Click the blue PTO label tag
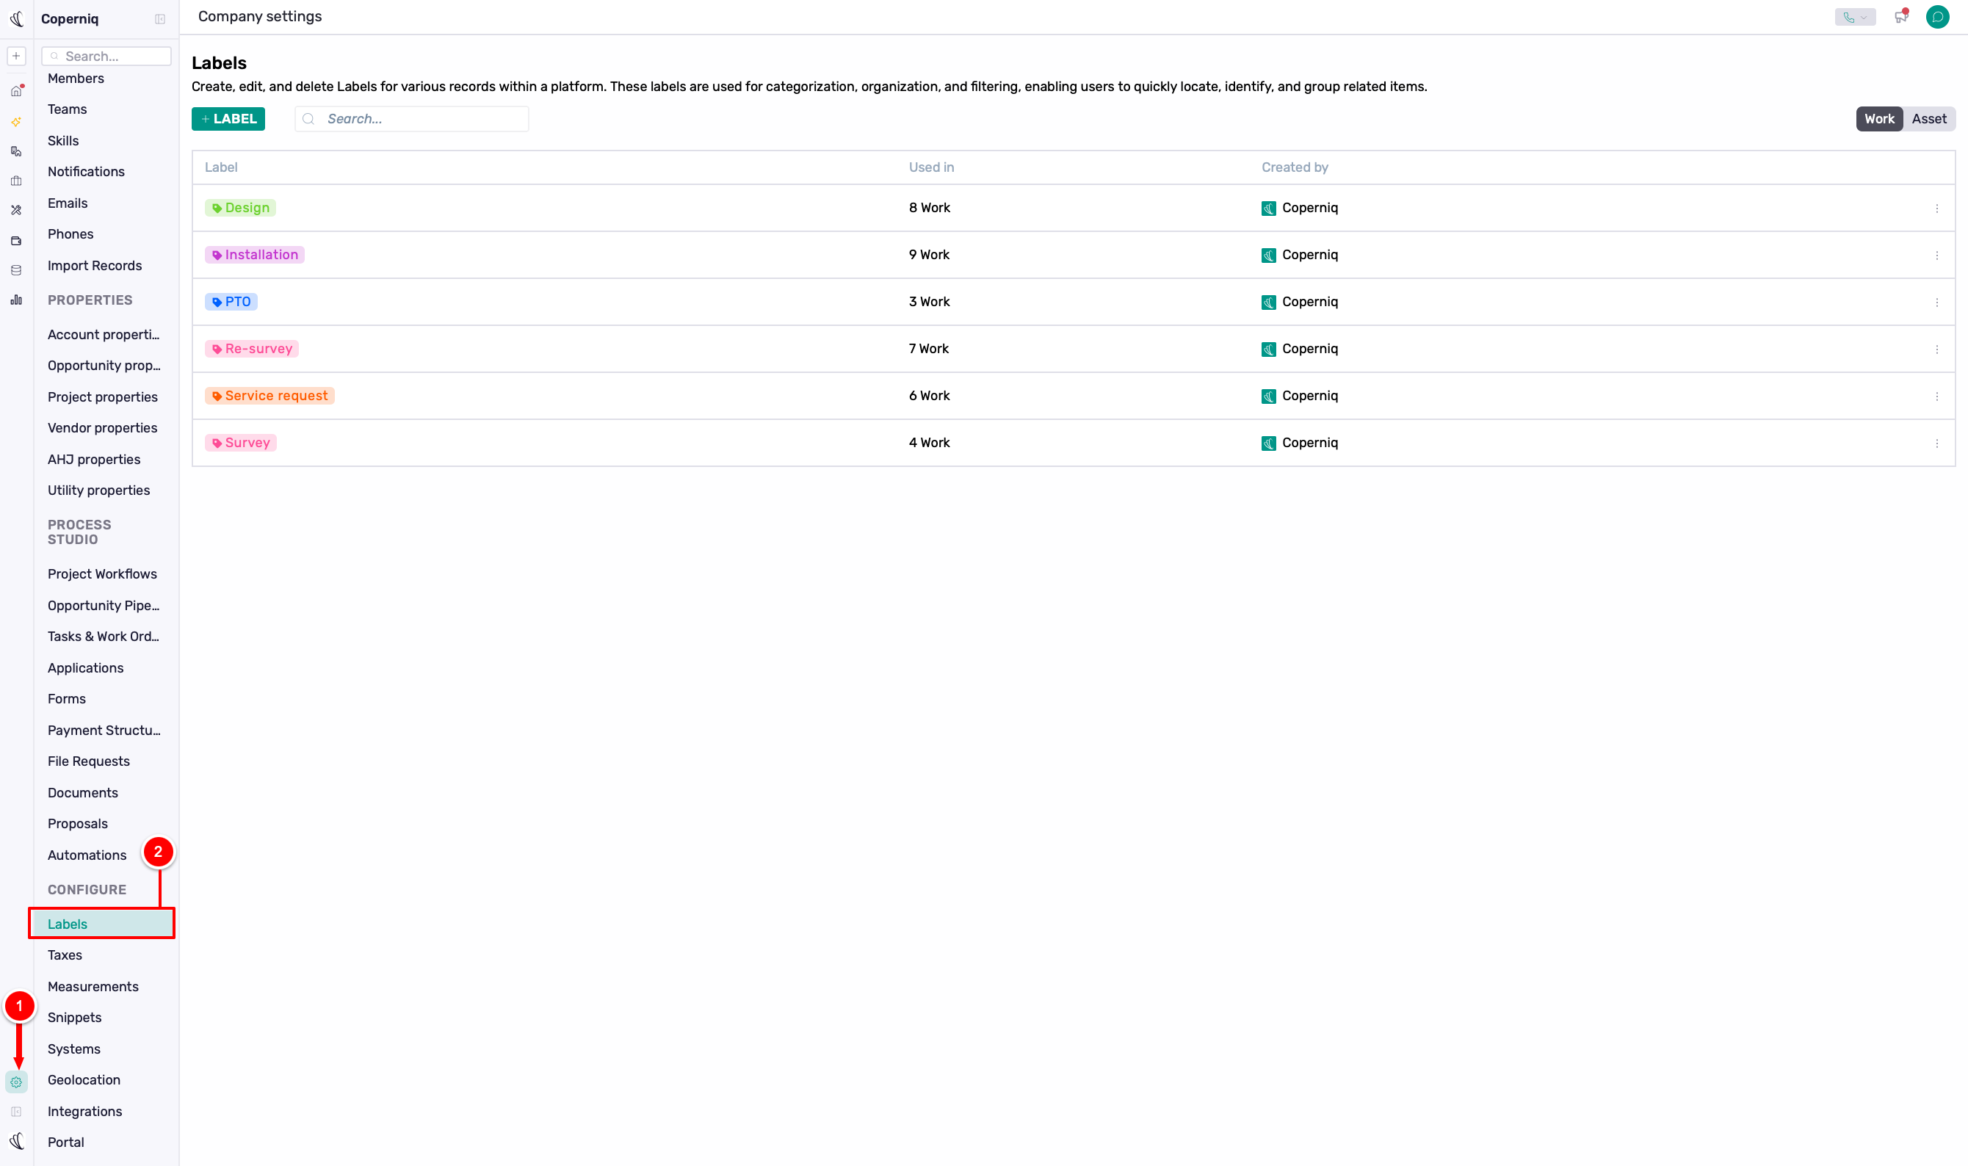The height and width of the screenshot is (1166, 1968). (231, 302)
